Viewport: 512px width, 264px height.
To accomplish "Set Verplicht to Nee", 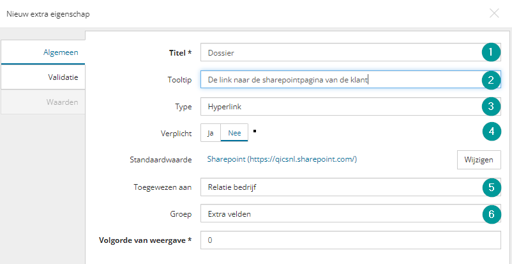I will click(234, 132).
